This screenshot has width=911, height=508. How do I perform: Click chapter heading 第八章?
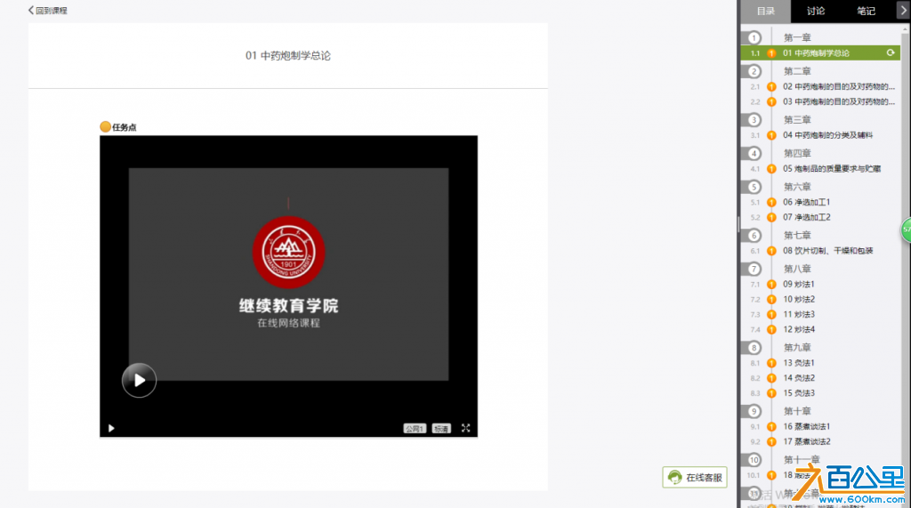click(797, 269)
